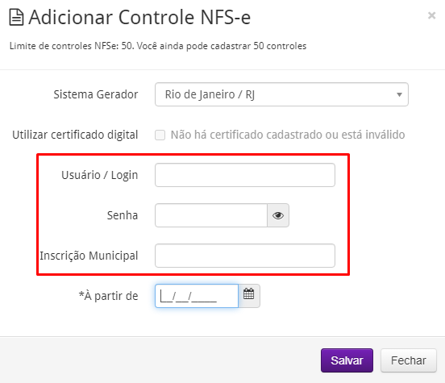Tick the Utilizar certificado digital checkbox
The image size is (445, 383).
tap(160, 135)
